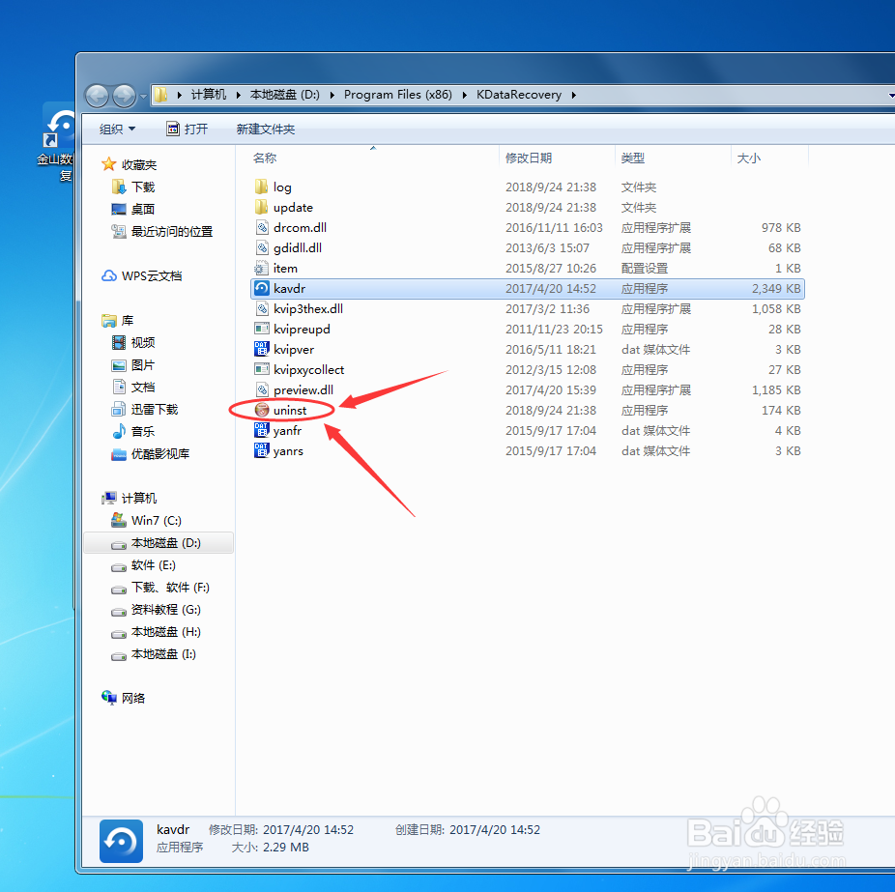Open 桌面 in the navigation pane
895x892 pixels.
(x=143, y=209)
